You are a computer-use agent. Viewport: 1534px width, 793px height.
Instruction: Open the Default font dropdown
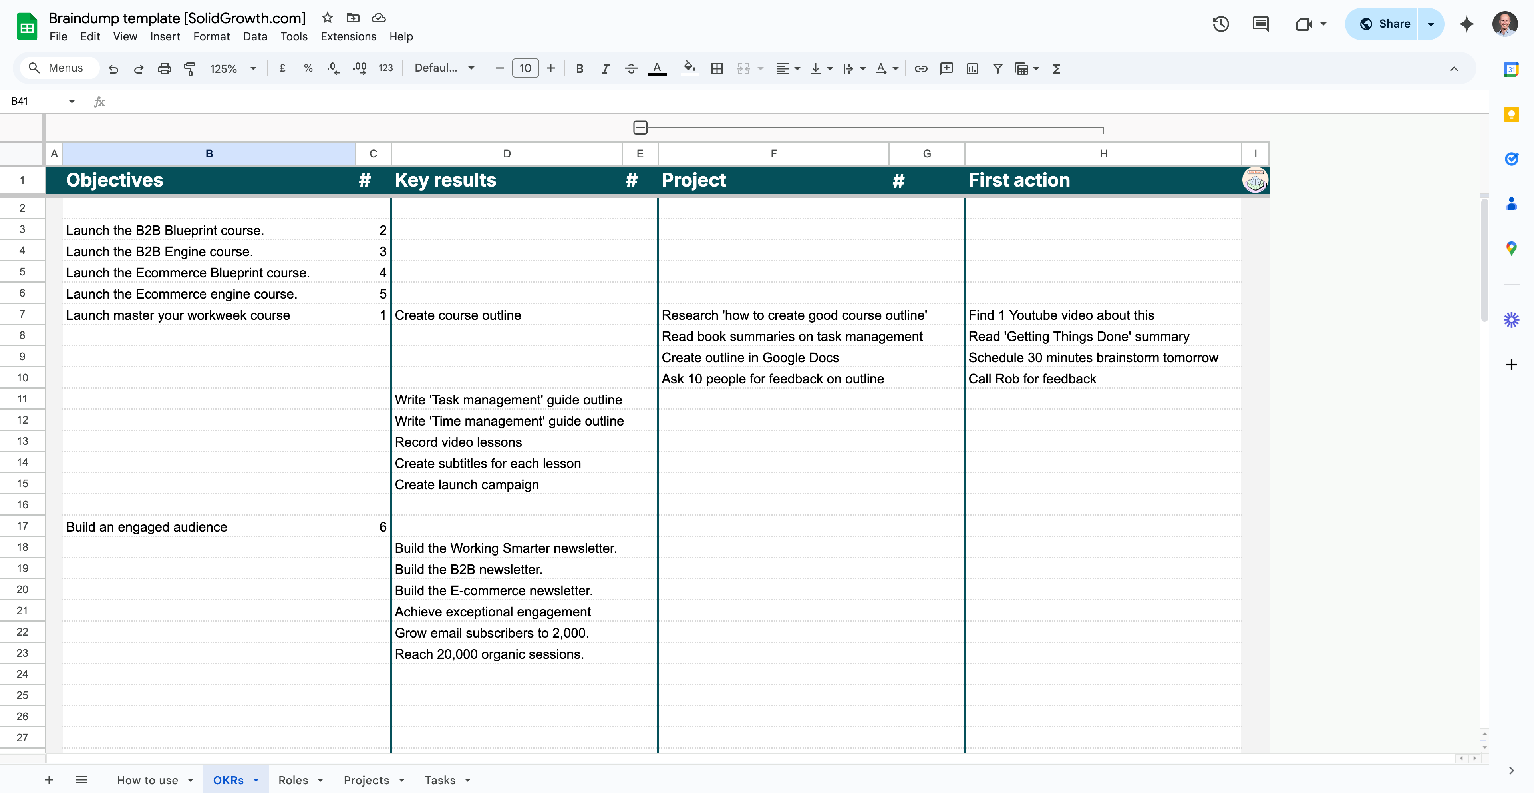444,68
